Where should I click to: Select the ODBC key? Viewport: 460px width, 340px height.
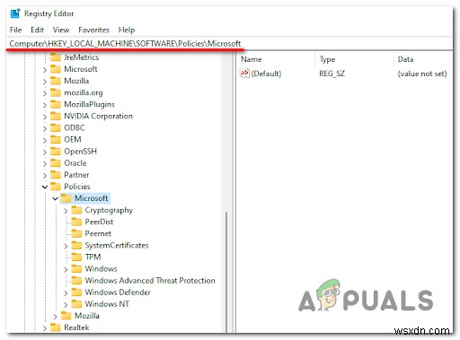75,127
